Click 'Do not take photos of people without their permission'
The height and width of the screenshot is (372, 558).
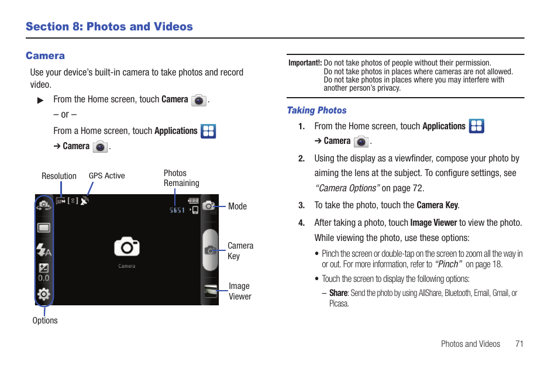point(407,63)
